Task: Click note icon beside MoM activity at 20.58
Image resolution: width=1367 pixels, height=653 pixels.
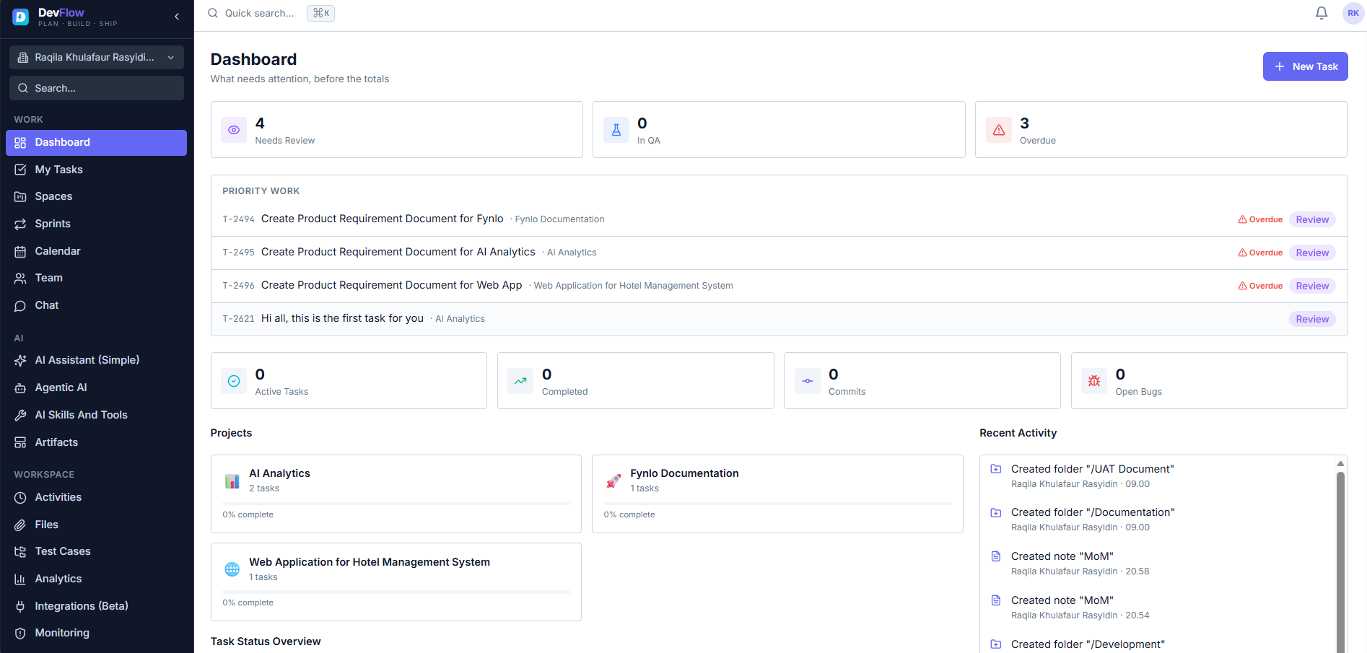Action: coord(996,556)
